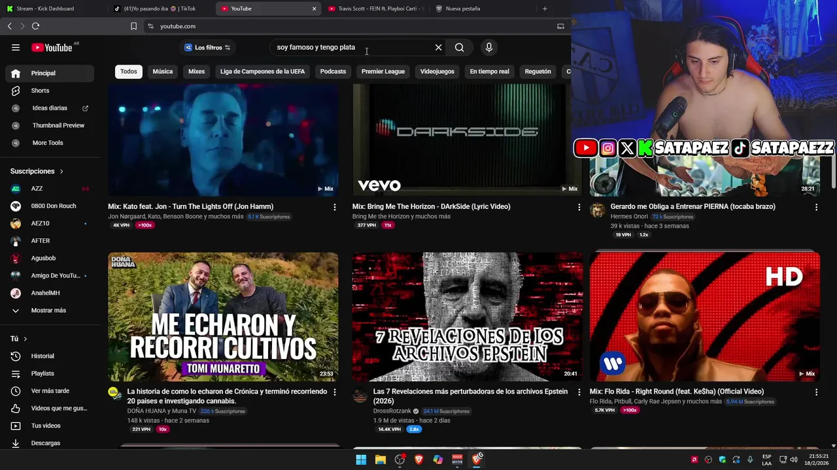837x470 pixels.
Task: Open options for DOÑA HUANA cannabis video
Action: pos(334,392)
